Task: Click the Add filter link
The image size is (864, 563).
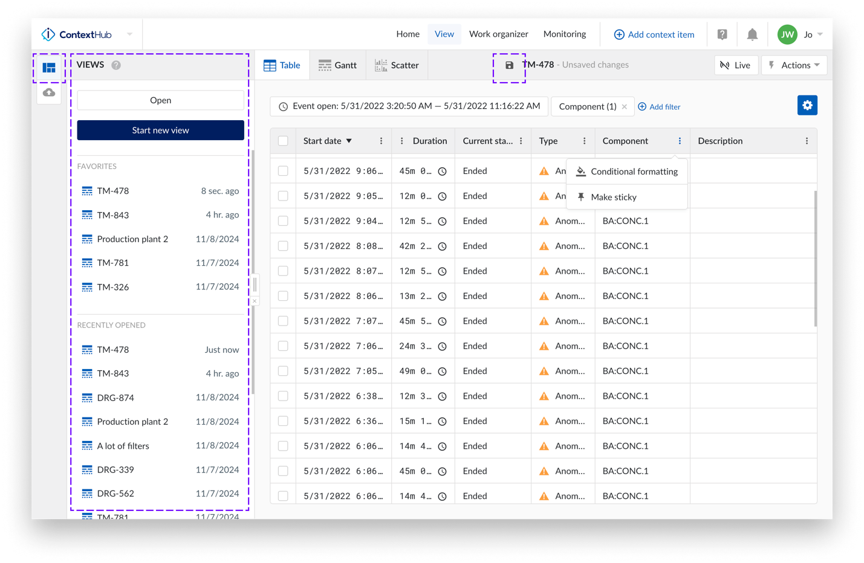Action: tap(659, 107)
